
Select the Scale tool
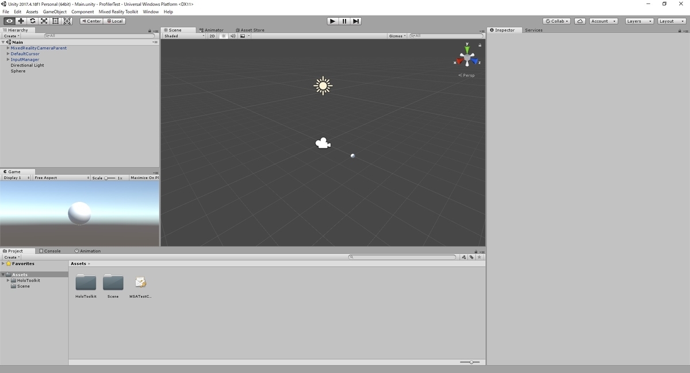tap(44, 21)
